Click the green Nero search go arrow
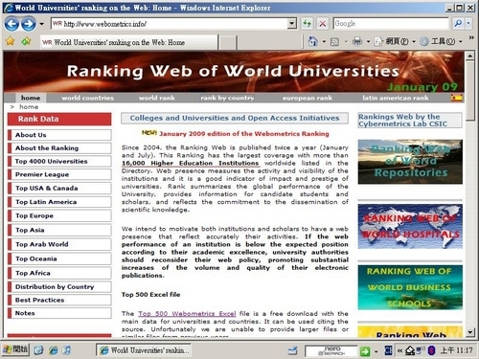 (x=365, y=351)
